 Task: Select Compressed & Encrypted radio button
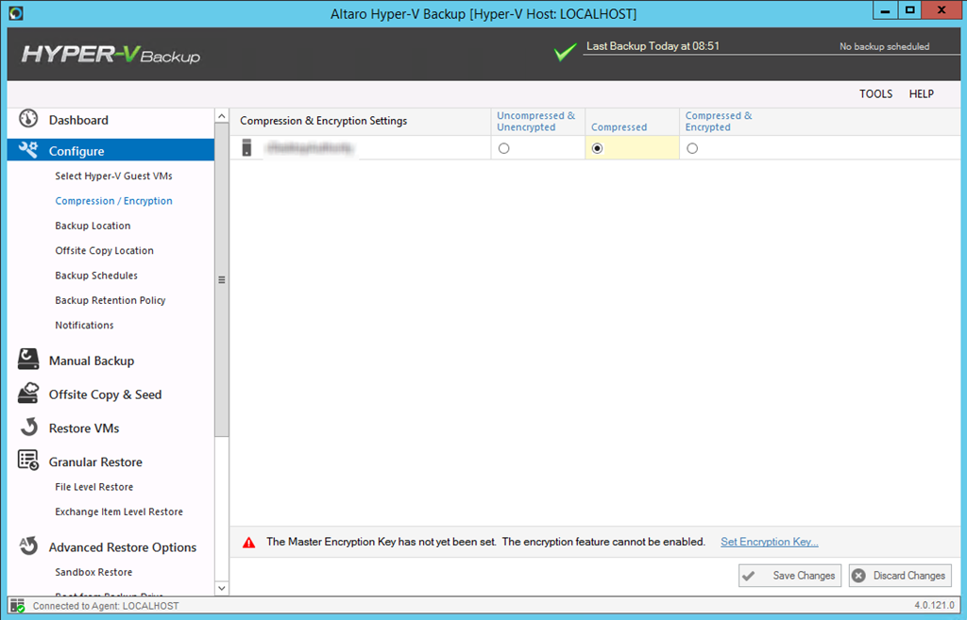coord(692,148)
